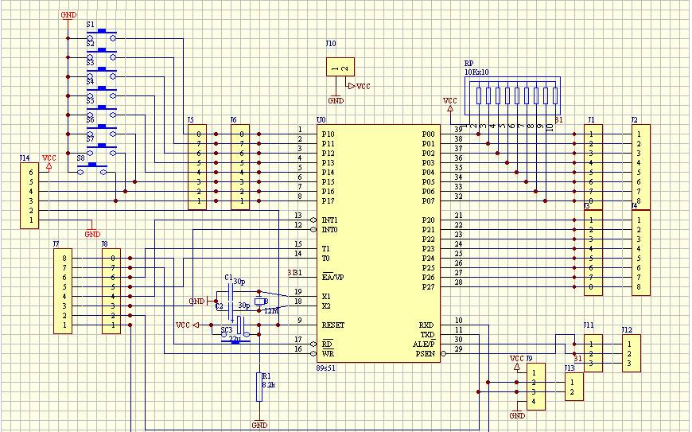Select capacitor C1 30p symbol
692x432 pixels.
tap(231, 292)
